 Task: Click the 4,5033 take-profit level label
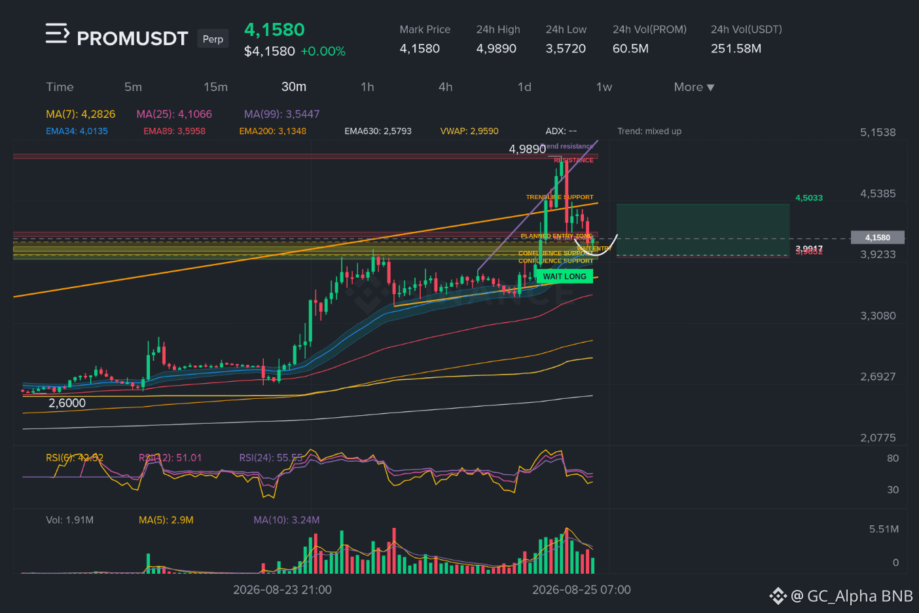coord(809,198)
